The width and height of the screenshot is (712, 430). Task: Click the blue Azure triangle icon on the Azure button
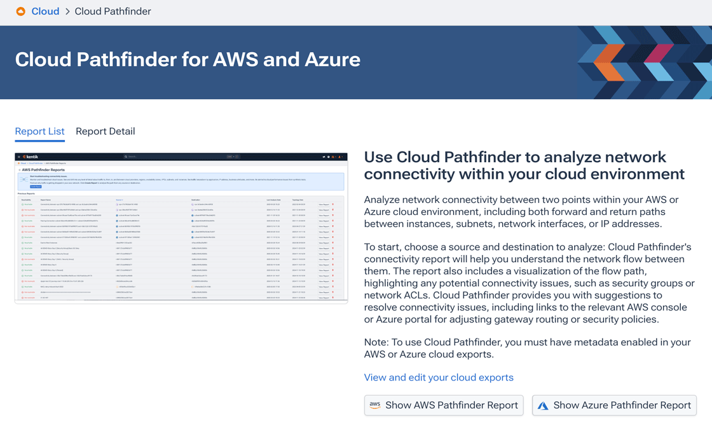pos(544,405)
